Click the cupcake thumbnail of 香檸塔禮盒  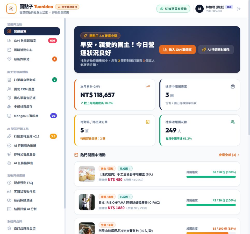tap(87, 174)
